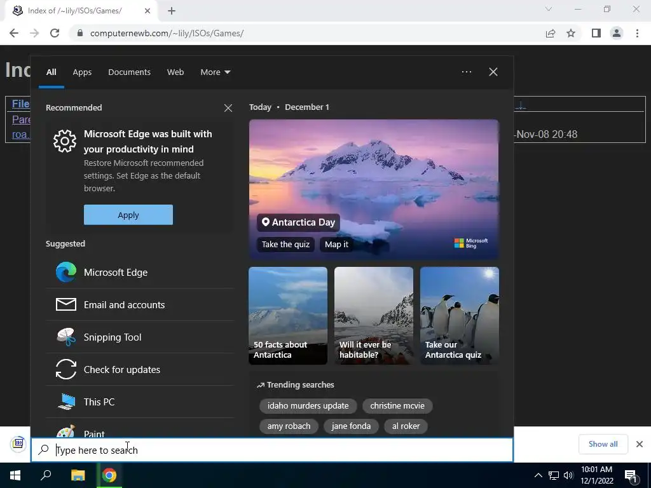Image resolution: width=651 pixels, height=488 pixels.
Task: Click the Chrome forward arrow
Action: (x=34, y=33)
